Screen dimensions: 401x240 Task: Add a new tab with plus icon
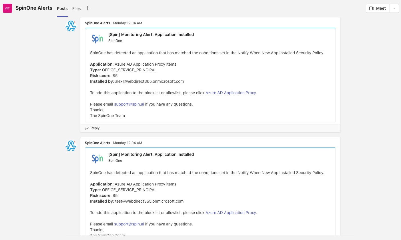point(87,8)
